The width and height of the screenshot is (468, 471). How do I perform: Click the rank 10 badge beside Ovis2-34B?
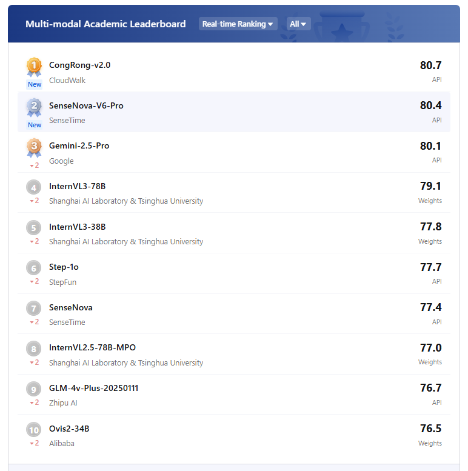tap(33, 430)
